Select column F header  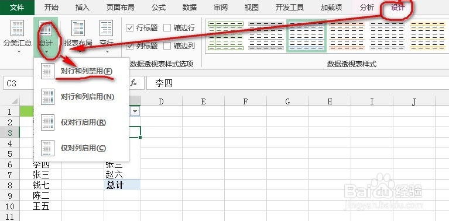pyautogui.click(x=245, y=101)
